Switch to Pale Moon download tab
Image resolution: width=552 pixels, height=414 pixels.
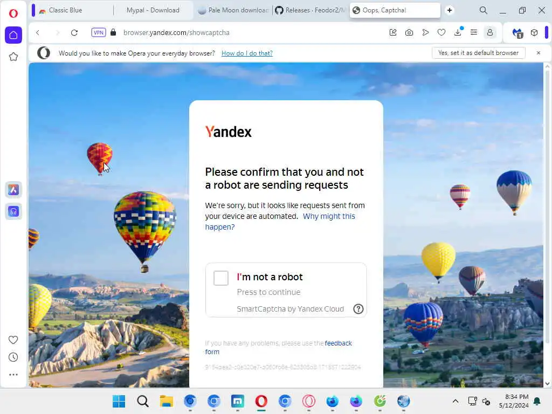coord(233,10)
